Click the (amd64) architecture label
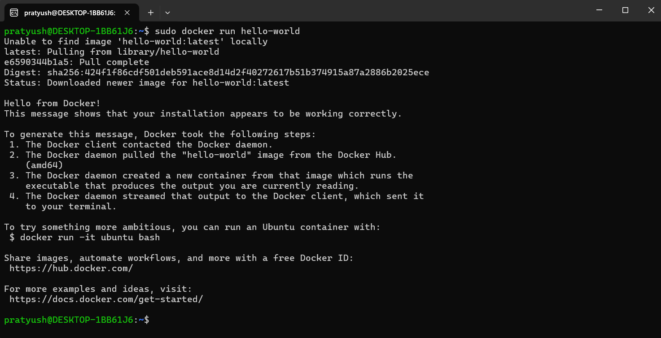Image resolution: width=661 pixels, height=338 pixels. coord(43,165)
